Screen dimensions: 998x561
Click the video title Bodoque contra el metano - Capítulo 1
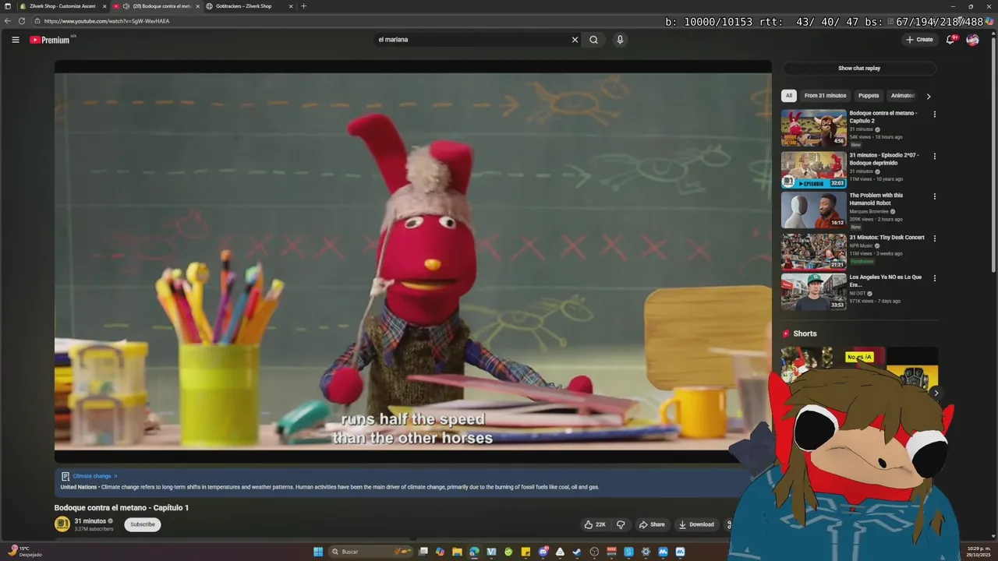pyautogui.click(x=122, y=508)
